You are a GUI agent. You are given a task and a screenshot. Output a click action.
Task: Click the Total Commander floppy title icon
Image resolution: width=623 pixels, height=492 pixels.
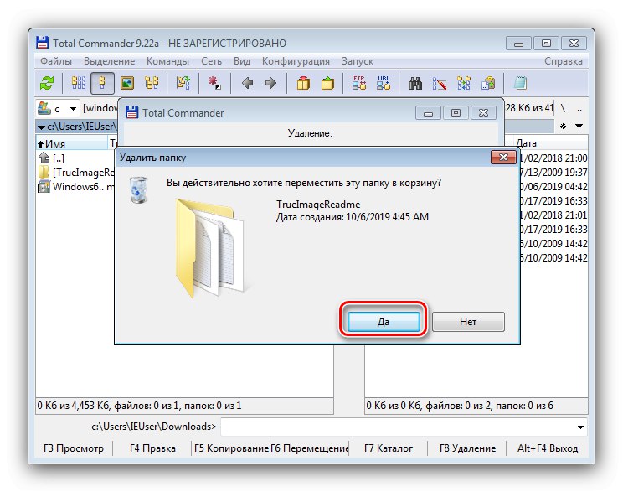43,43
